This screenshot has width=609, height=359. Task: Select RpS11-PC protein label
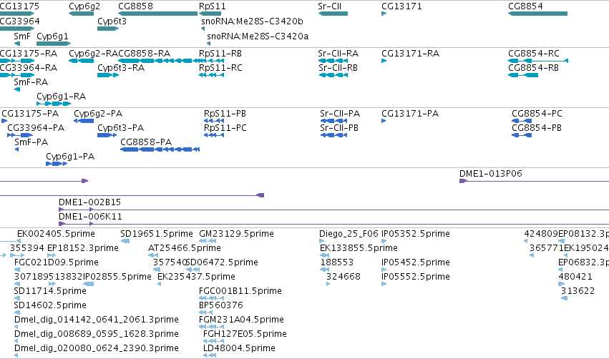(225, 128)
